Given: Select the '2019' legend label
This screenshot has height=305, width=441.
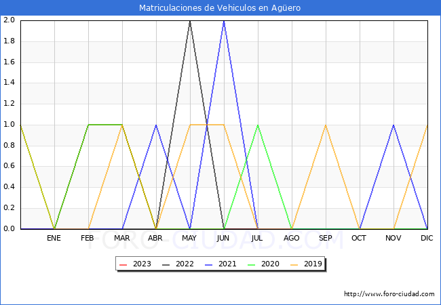Looking at the screenshot, I should 313,264.
